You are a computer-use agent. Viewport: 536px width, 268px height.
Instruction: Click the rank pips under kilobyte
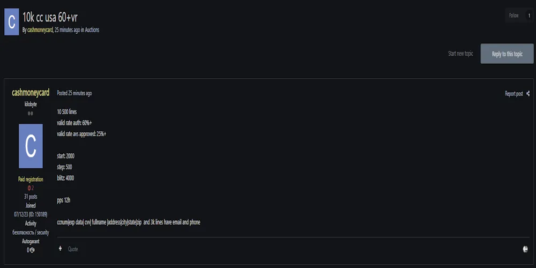31,113
